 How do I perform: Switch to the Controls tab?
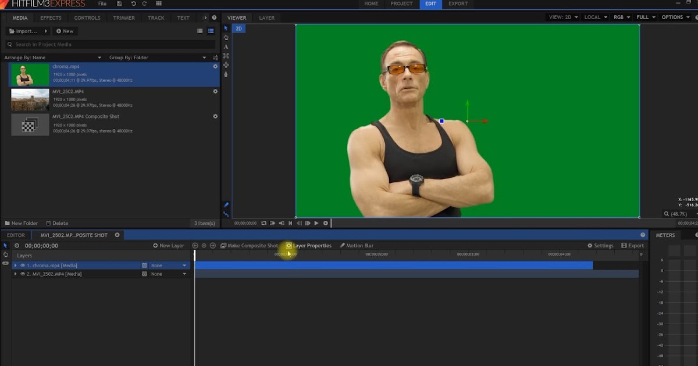(x=87, y=18)
